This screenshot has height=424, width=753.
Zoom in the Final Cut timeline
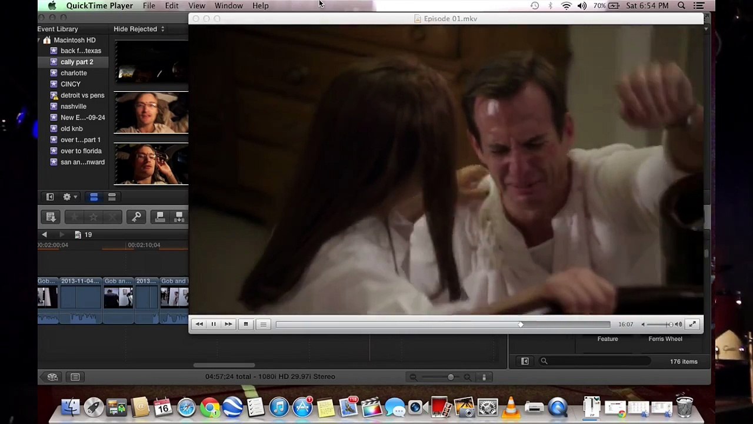467,377
